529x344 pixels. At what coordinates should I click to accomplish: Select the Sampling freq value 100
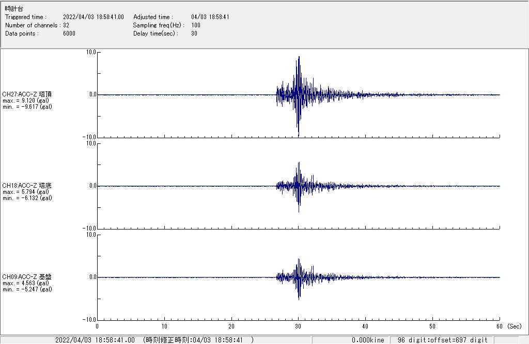point(196,25)
